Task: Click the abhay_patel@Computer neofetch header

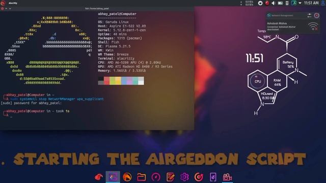Action: 117,14
